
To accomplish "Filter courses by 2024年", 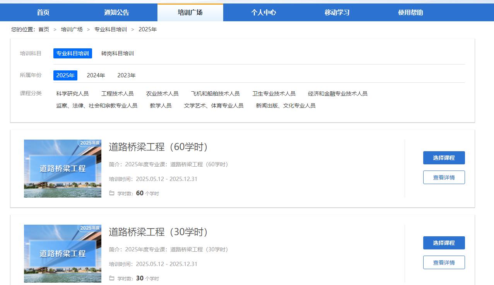I will coord(96,75).
